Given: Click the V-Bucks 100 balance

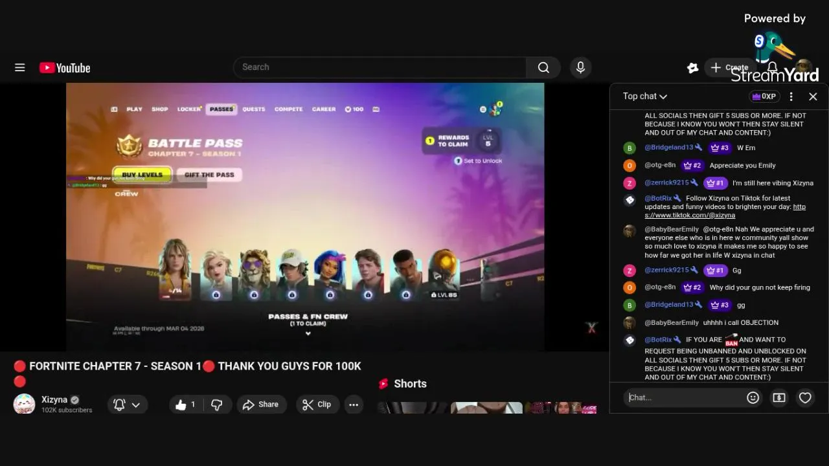Looking at the screenshot, I should (x=354, y=109).
